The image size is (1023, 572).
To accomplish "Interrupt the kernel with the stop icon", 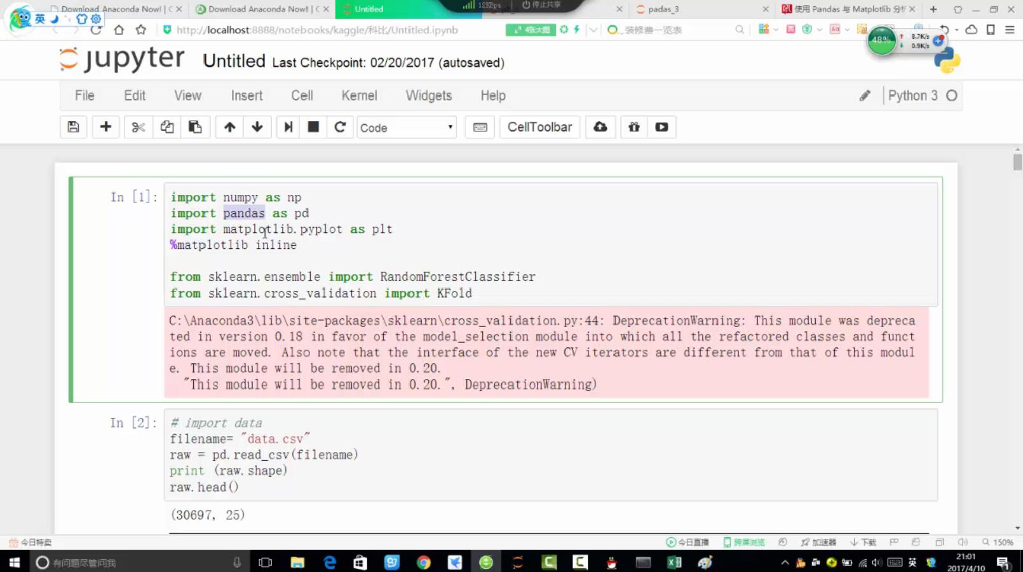I will pos(313,128).
